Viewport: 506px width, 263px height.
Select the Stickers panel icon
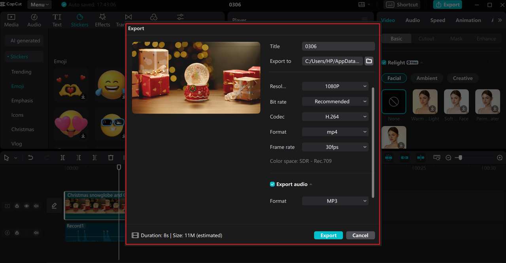79,17
